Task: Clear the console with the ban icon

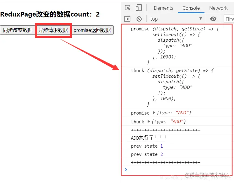Action: pos(139,19)
